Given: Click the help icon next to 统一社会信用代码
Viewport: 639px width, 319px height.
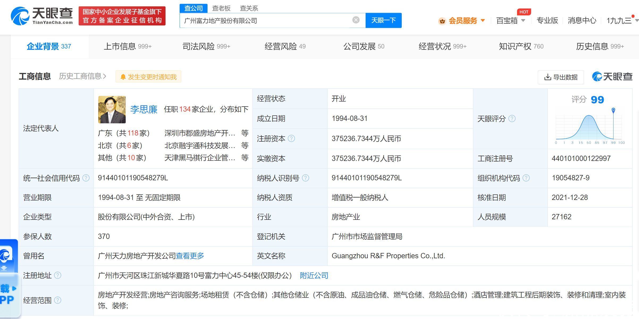Looking at the screenshot, I should click(x=86, y=178).
